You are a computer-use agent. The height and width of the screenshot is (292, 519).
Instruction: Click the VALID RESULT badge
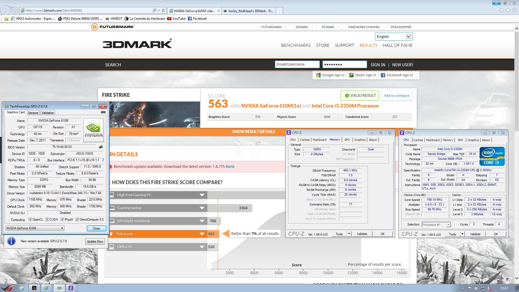[360, 95]
